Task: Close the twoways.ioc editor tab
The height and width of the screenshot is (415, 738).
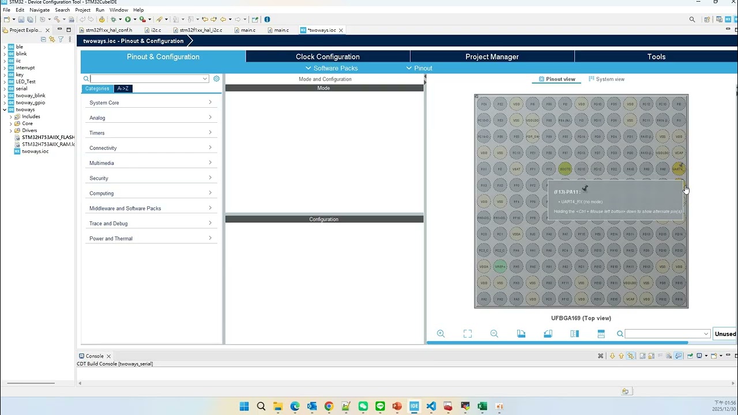Action: (x=341, y=30)
